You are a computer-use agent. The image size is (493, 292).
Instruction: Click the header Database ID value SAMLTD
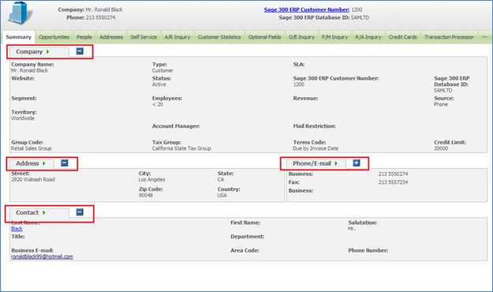point(360,17)
